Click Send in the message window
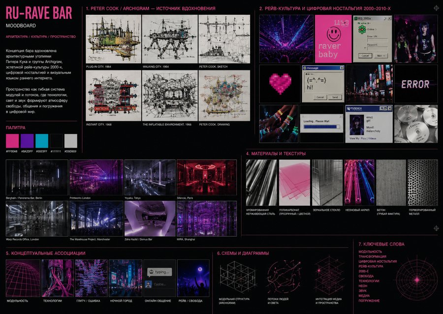 [x=335, y=97]
